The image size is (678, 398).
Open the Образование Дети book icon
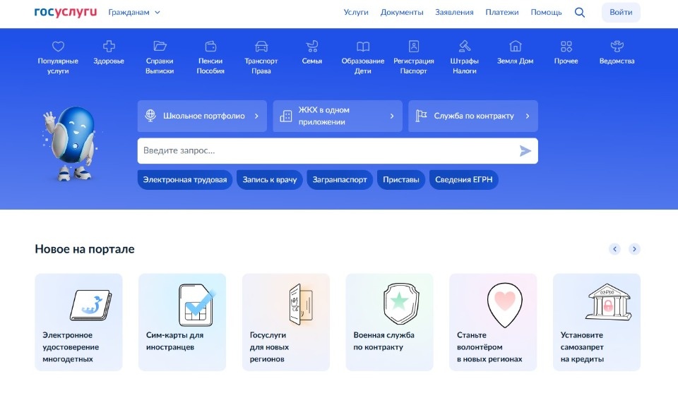[x=363, y=47]
